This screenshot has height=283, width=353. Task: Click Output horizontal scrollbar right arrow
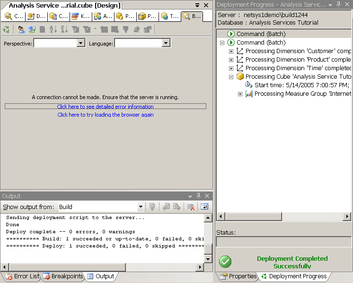[200, 267]
